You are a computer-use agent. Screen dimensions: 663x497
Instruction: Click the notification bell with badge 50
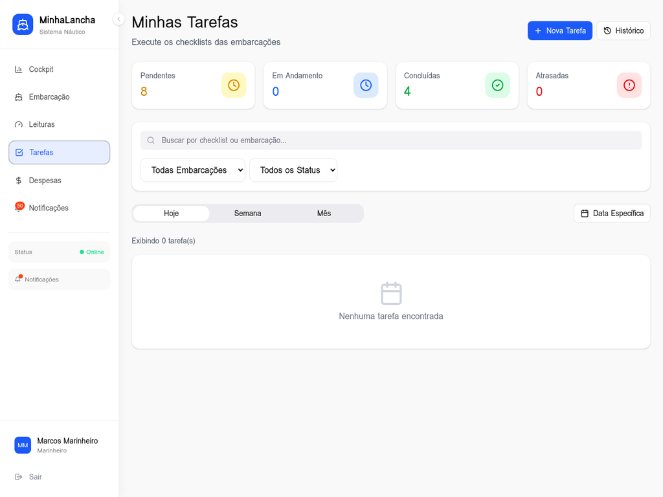pos(19,208)
